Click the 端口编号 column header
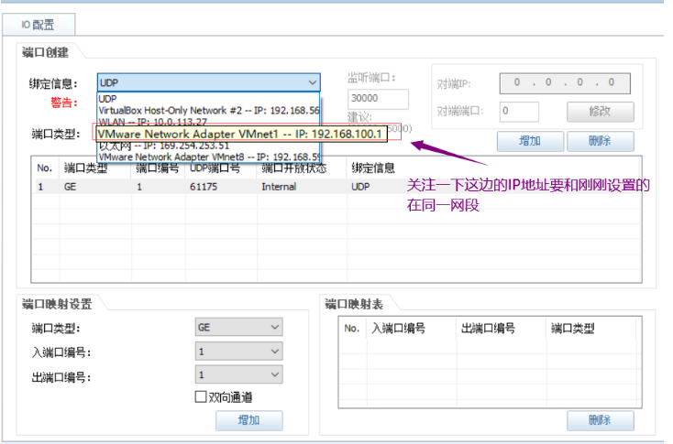Viewport: 673px width, 444px height. [157, 168]
